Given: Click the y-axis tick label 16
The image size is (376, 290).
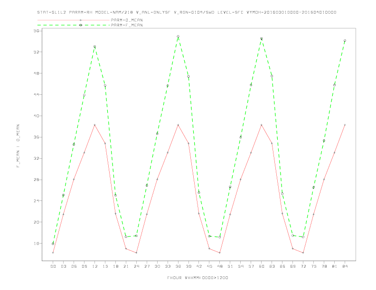Looking at the screenshot, I should (37, 244).
